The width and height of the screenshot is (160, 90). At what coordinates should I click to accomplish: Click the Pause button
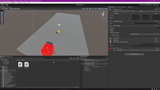pyautogui.click(x=80, y=5)
